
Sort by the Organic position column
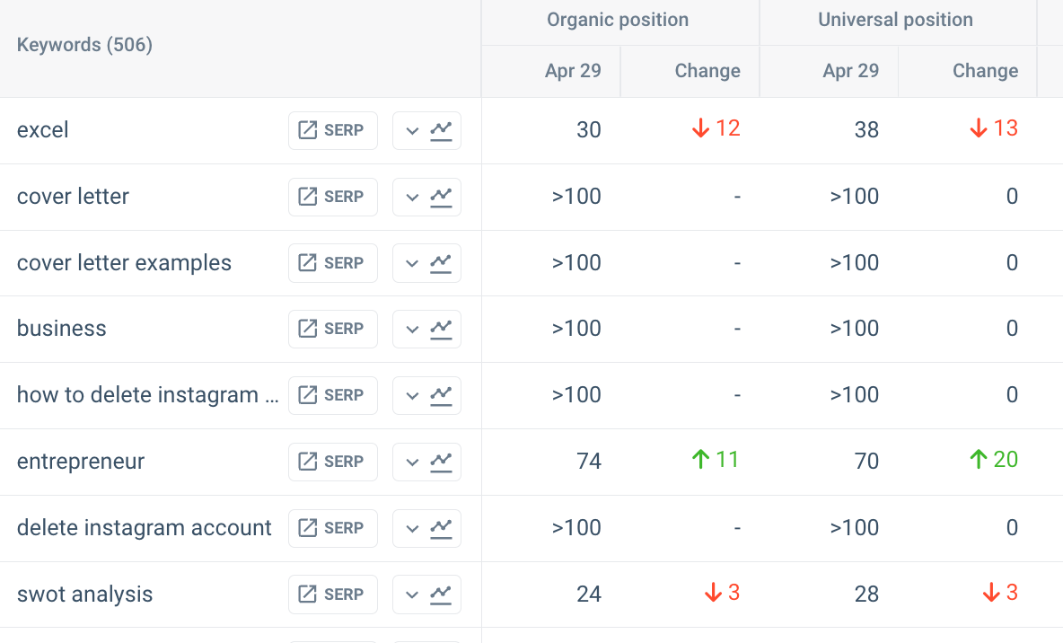tap(618, 20)
